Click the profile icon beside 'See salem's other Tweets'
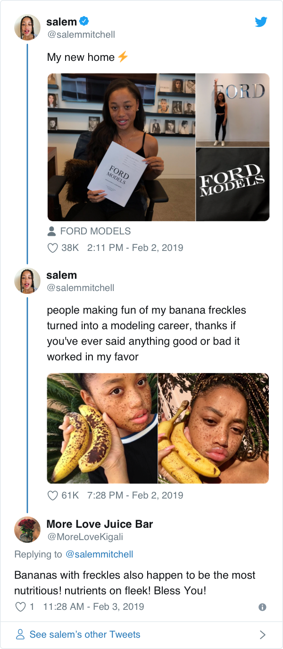Viewport: 283px width, 649px height. tap(20, 634)
